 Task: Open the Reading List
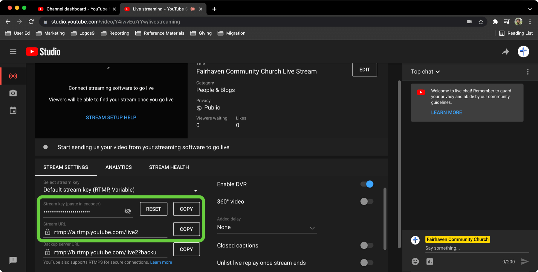516,33
